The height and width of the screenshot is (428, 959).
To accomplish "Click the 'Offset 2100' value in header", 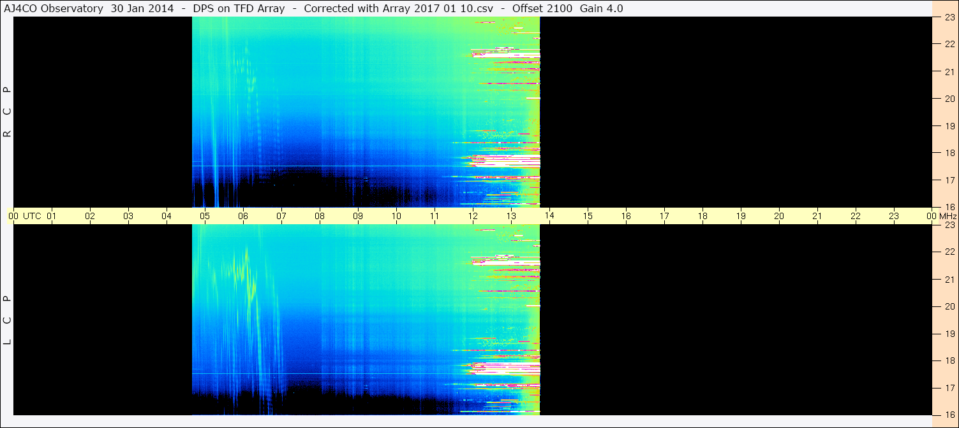I will [541, 8].
